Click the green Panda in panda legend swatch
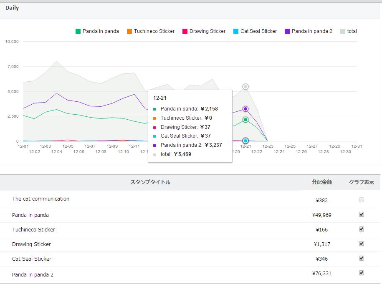Image resolution: width=382 pixels, height=284 pixels. pos(78,31)
